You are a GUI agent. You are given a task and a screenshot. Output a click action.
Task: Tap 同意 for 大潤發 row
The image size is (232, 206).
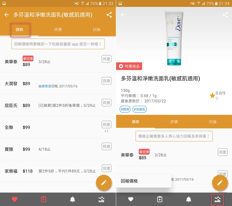(107, 81)
